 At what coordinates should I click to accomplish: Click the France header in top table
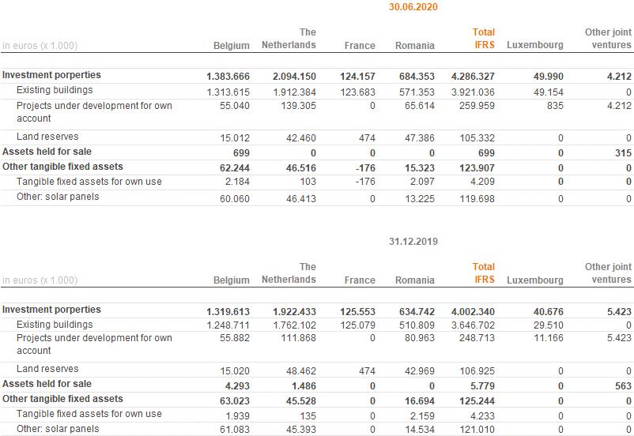coord(360,46)
